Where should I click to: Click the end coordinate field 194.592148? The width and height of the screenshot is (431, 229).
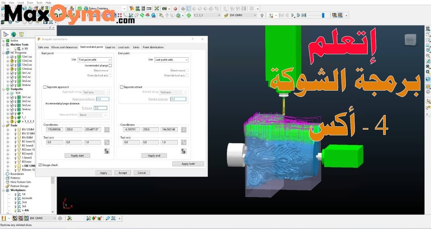coord(169,129)
